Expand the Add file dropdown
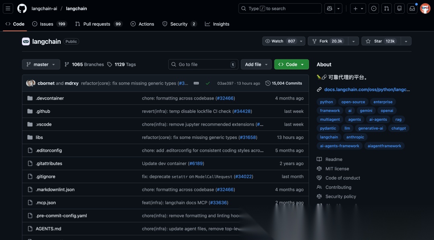This screenshot has height=240, width=434. [x=256, y=65]
